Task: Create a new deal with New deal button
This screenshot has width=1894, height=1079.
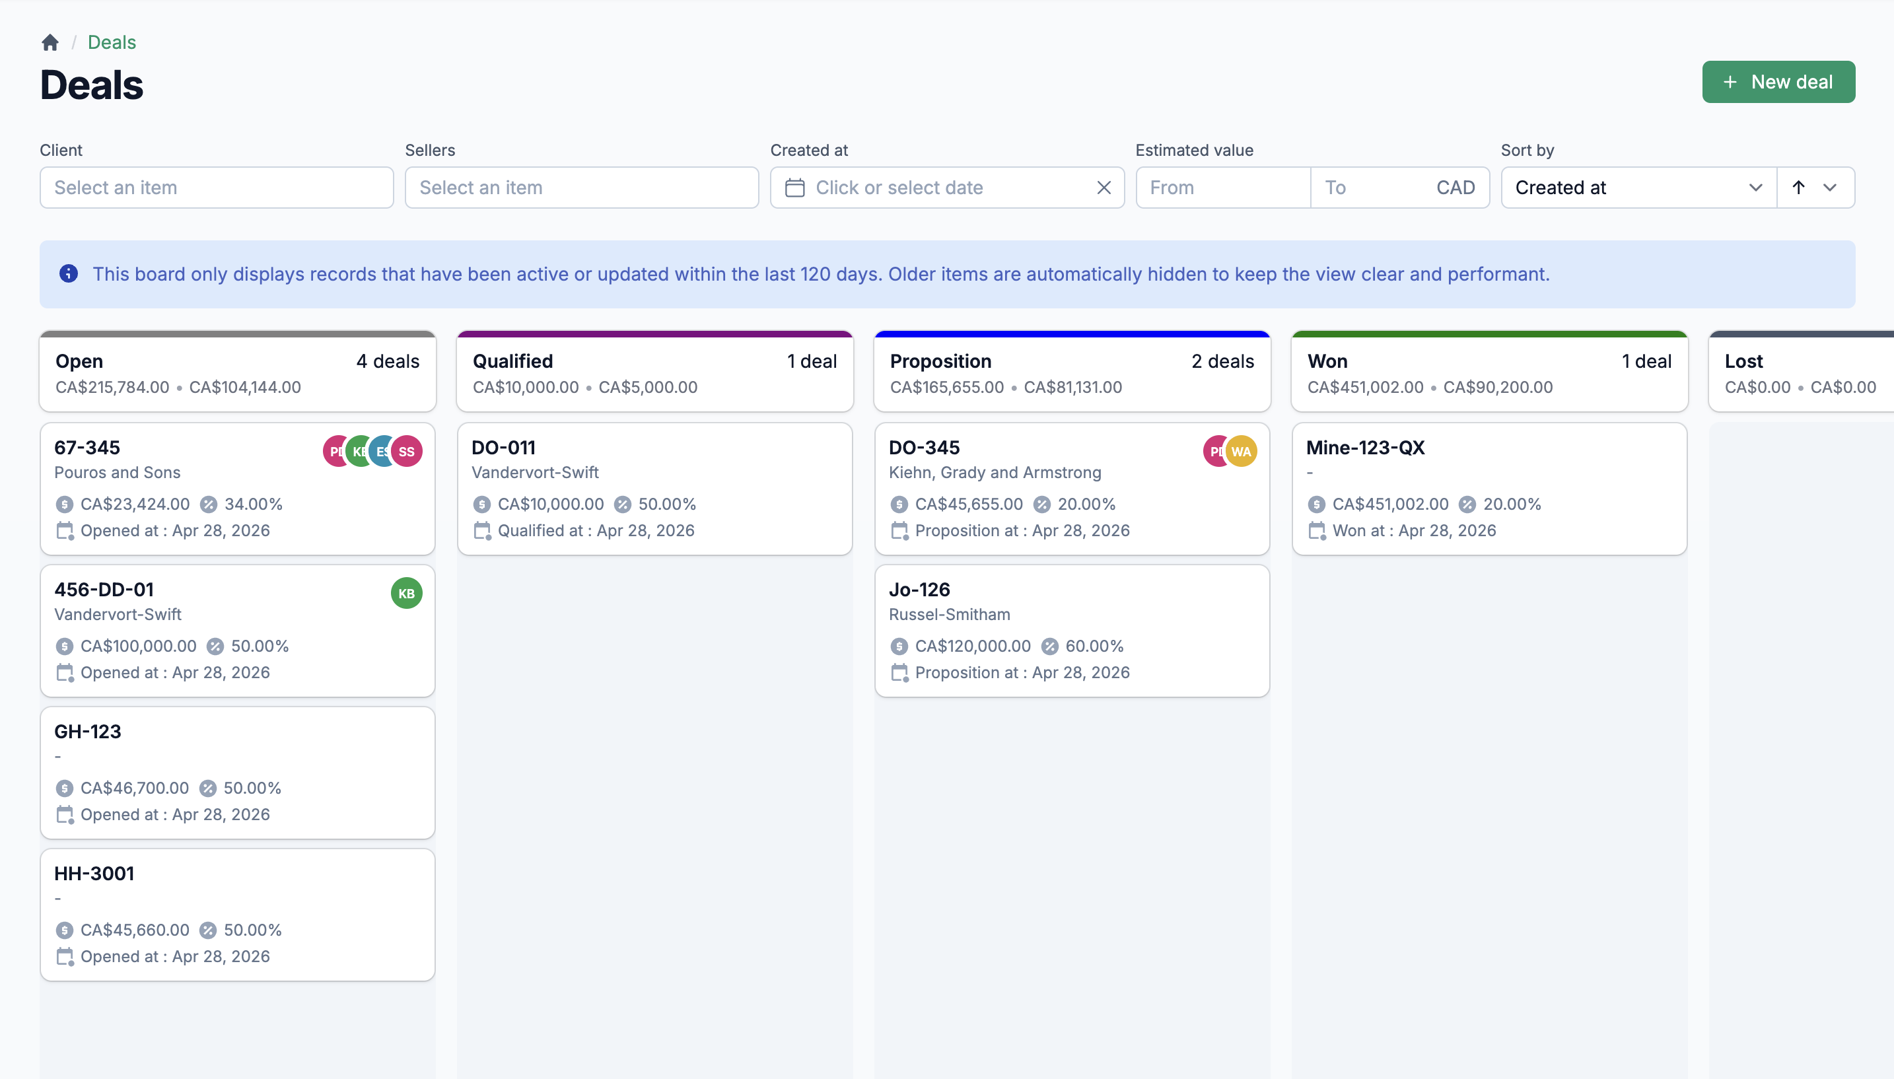Action: tap(1778, 81)
